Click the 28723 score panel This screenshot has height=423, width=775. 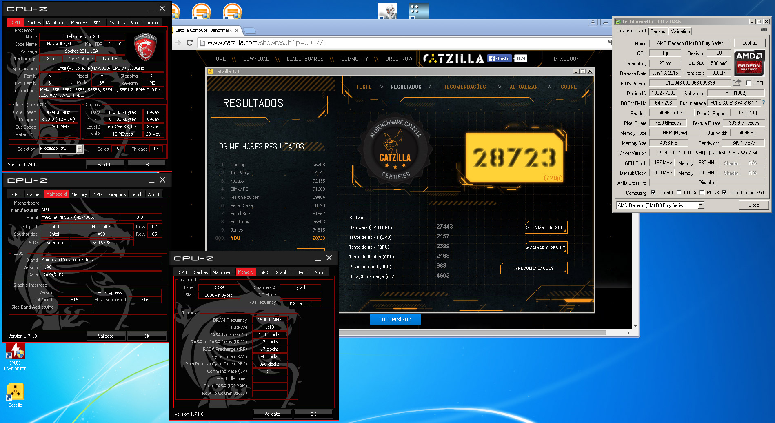click(515, 157)
